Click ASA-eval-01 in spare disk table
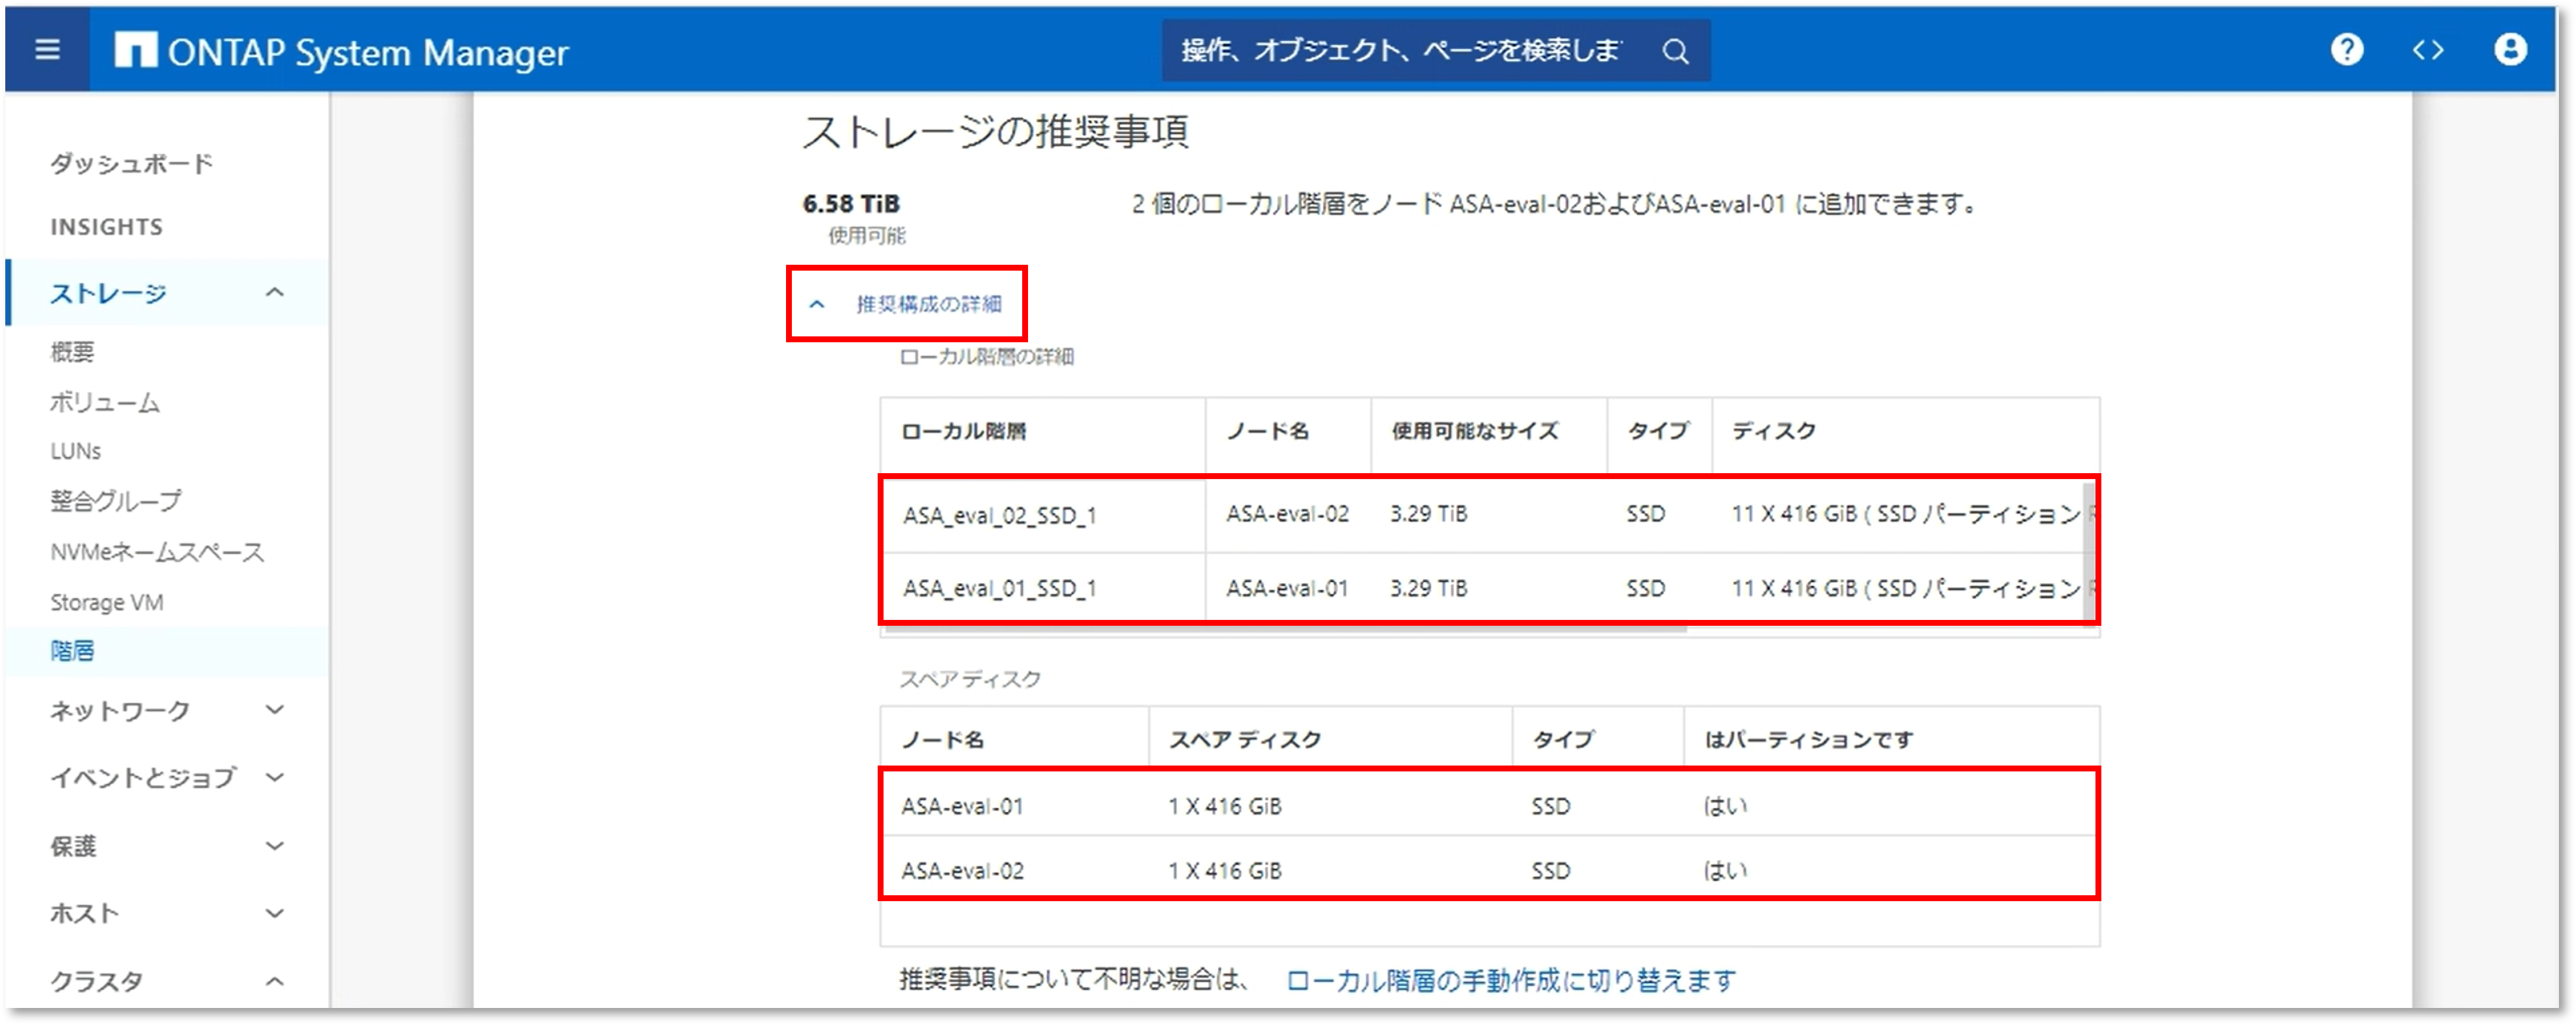2576x1025 pixels. coord(962,806)
